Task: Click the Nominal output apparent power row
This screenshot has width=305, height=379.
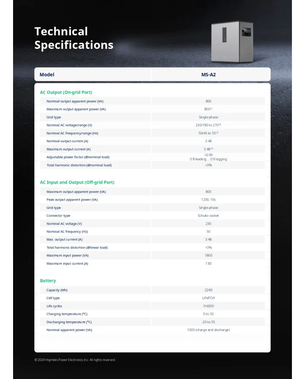Action: point(152,101)
